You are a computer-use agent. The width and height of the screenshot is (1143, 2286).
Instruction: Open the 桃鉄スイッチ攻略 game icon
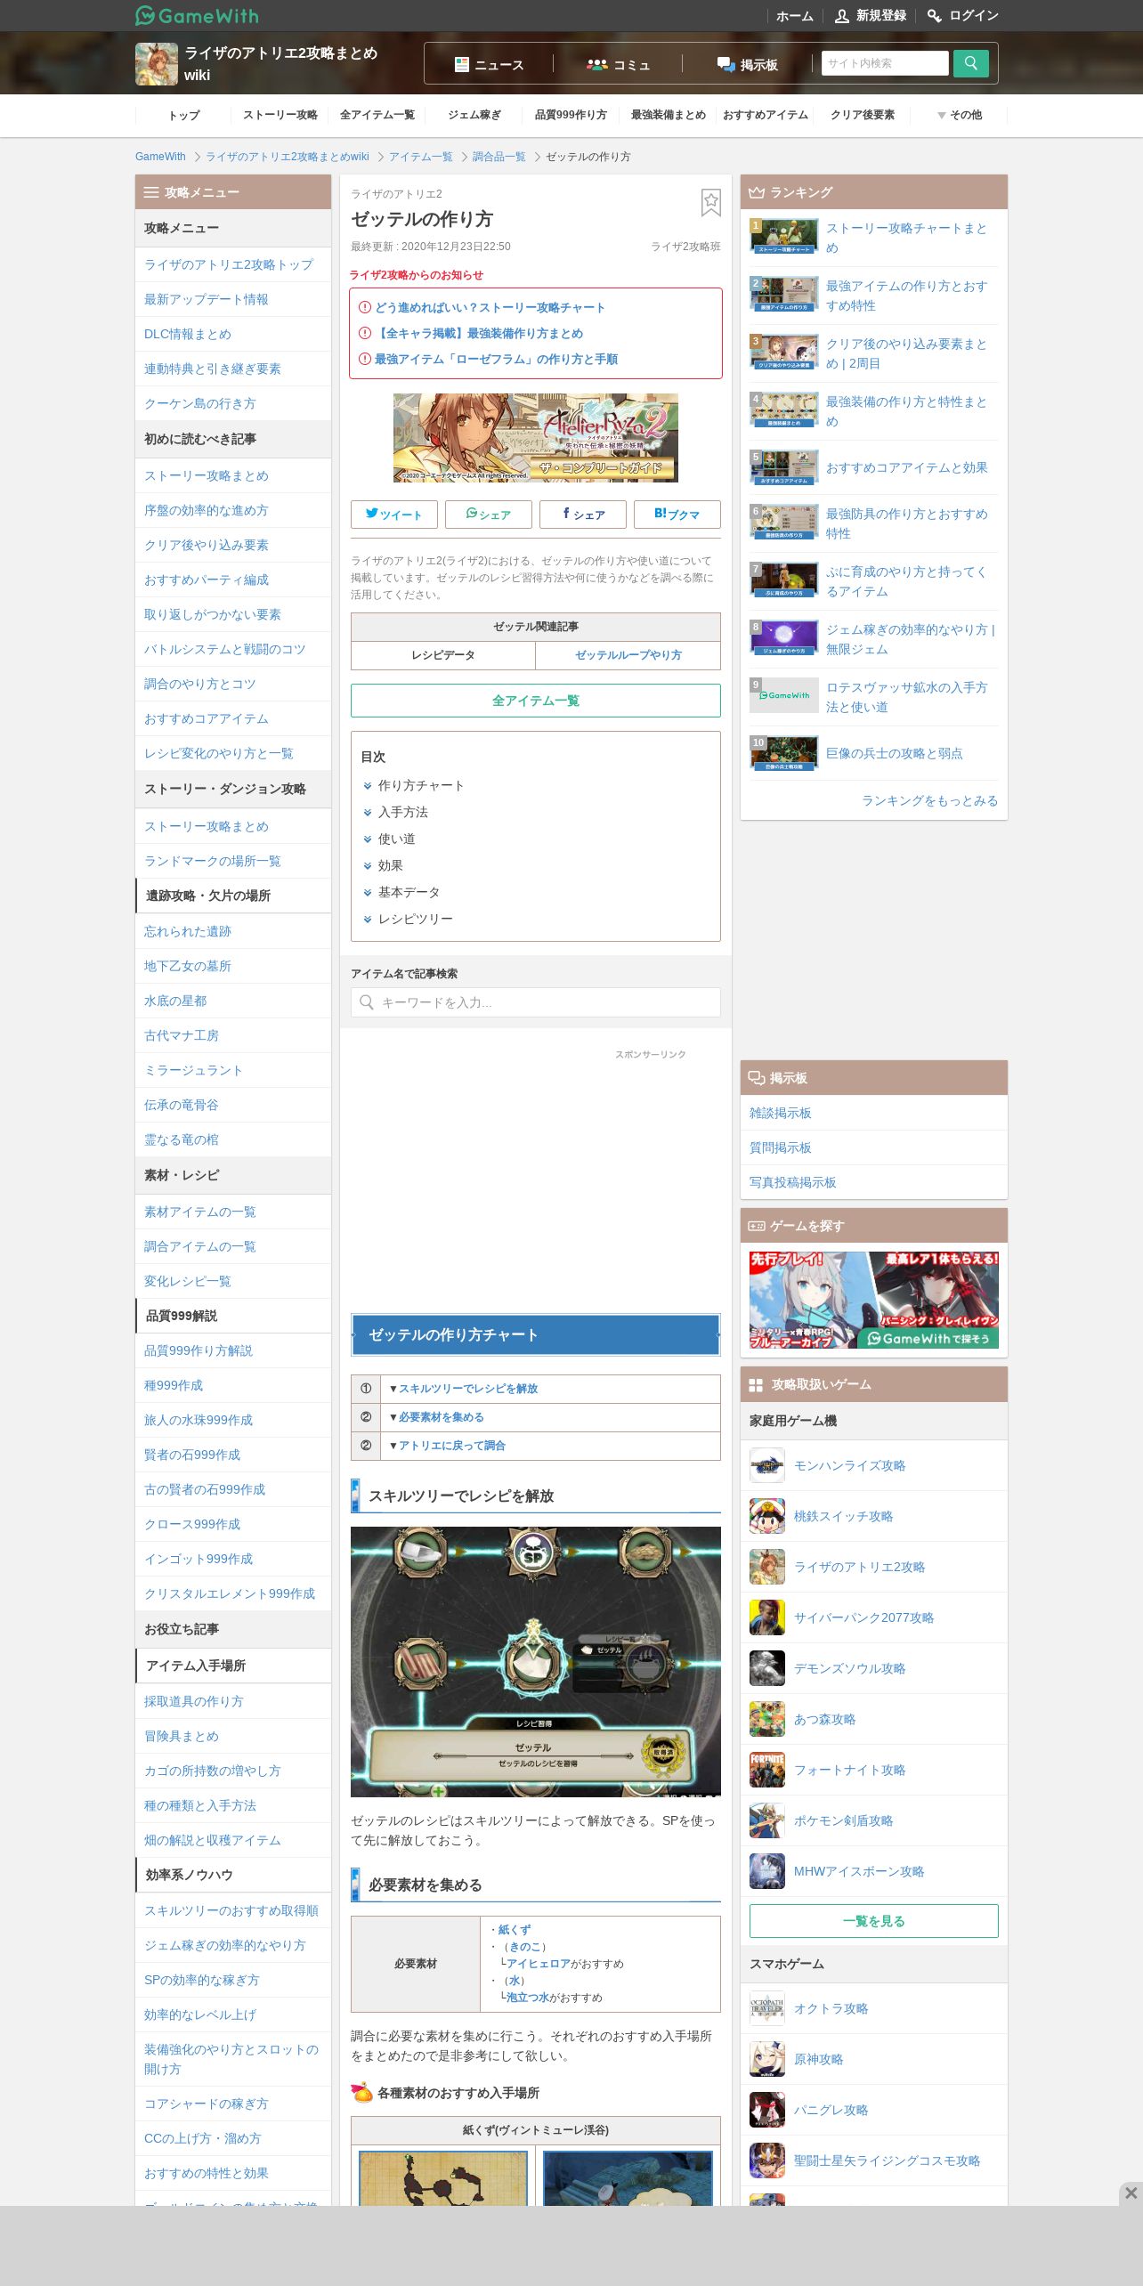tap(767, 1516)
